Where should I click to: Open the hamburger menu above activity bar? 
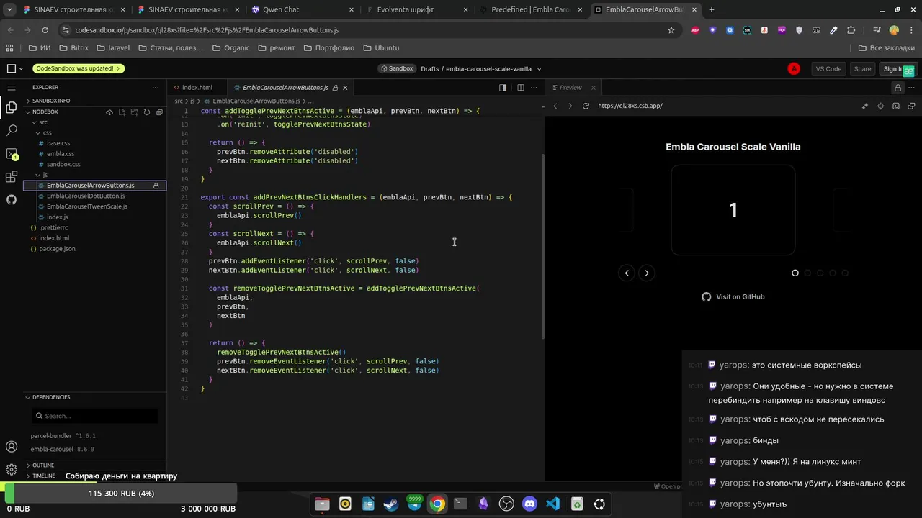point(12,87)
